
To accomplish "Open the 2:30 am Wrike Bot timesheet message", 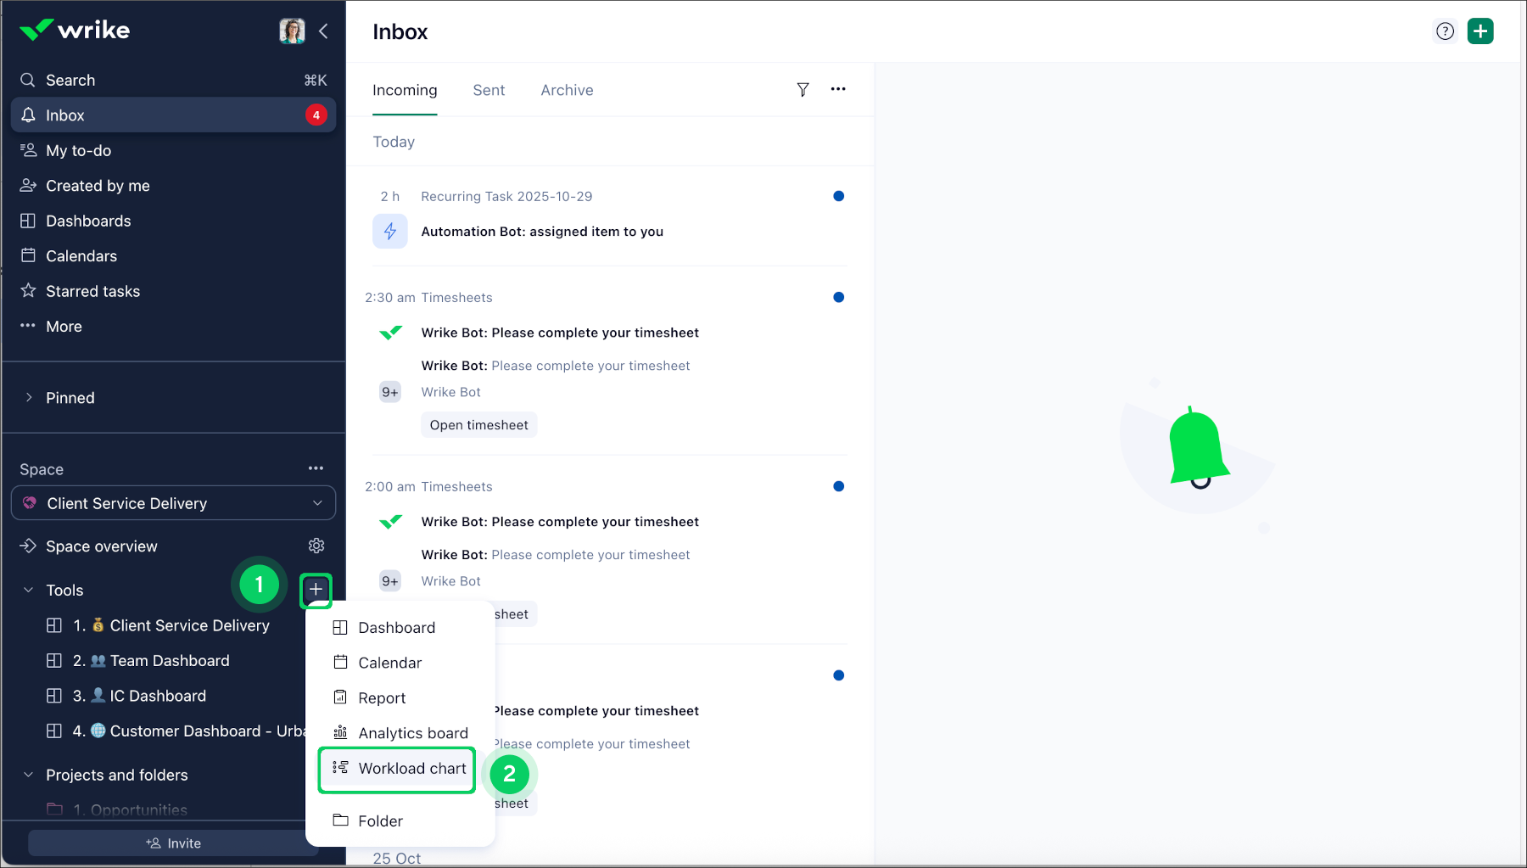I will pos(560,333).
